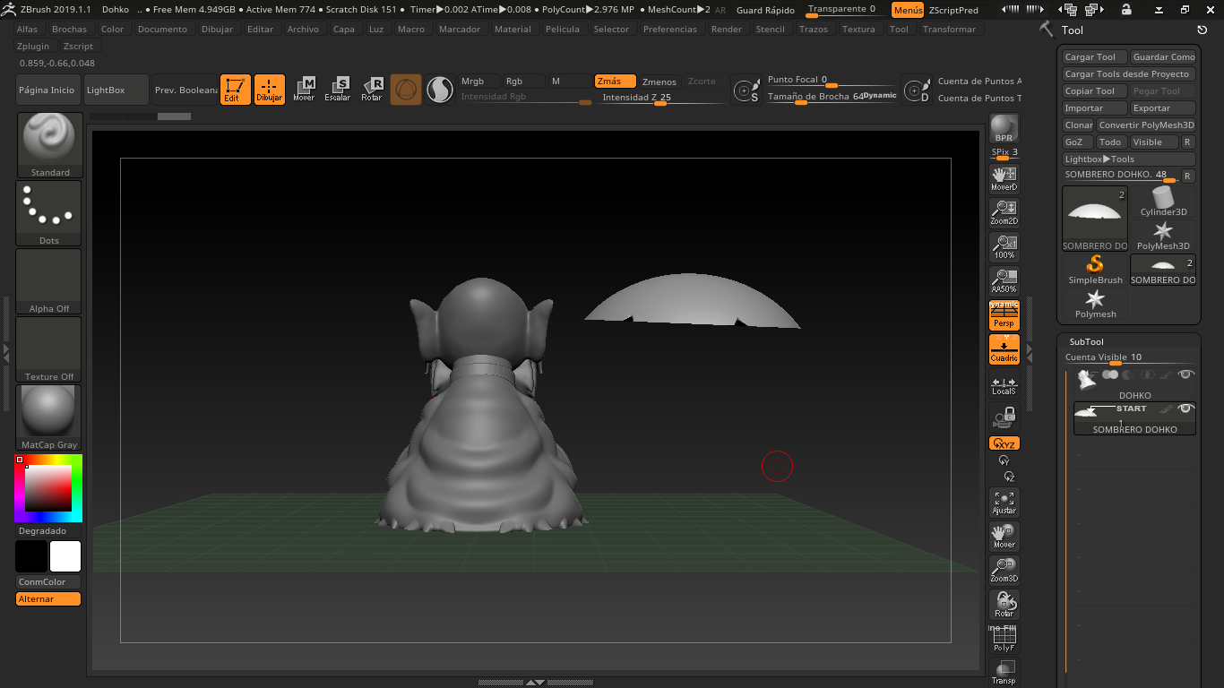Viewport: 1224px width, 688px height.
Task: Choose the Rotar rotate tool in toolbar
Action: (x=372, y=90)
